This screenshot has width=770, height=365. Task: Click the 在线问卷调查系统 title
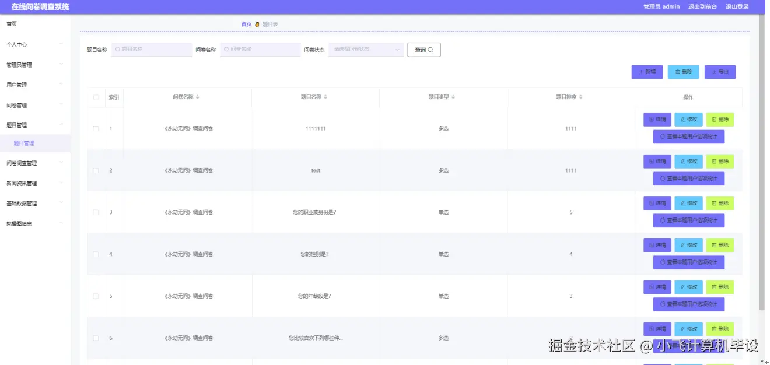40,7
